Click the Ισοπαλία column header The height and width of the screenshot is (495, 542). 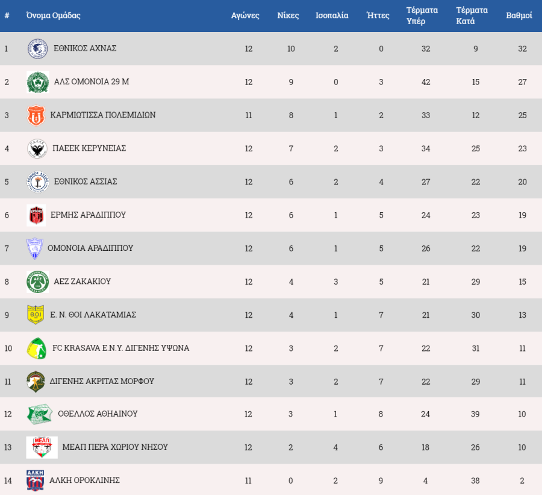[332, 16]
